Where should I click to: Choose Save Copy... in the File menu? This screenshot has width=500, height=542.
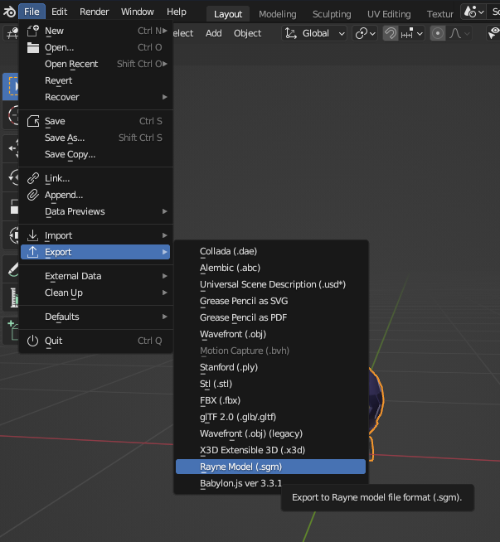[x=95, y=154]
